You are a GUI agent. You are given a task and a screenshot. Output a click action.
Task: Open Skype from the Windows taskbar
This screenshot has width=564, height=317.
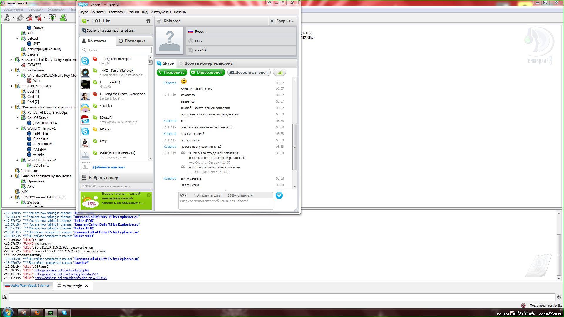click(64, 313)
